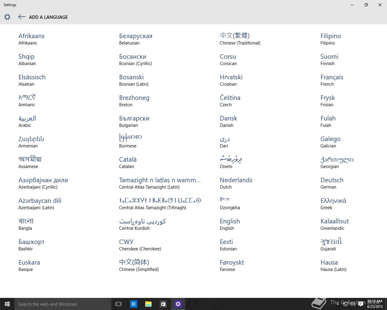Open the Action Center notification icon
This screenshot has height=310, width=387.
click(361, 304)
